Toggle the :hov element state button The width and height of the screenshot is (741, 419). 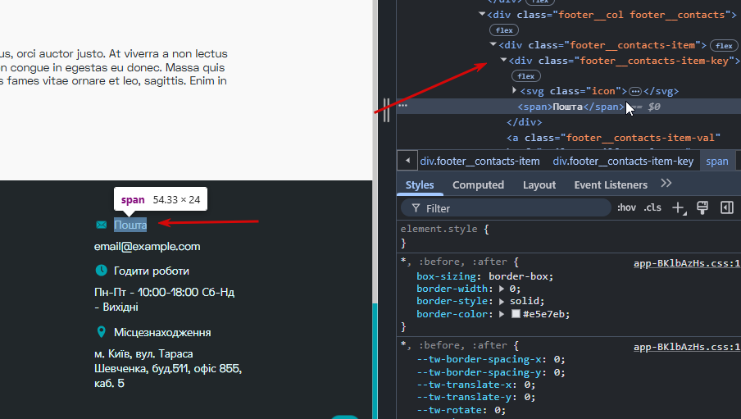tap(626, 207)
